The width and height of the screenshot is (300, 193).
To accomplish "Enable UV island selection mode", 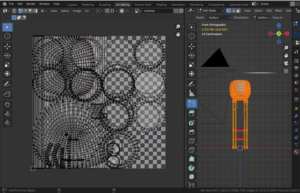I will [35, 11].
